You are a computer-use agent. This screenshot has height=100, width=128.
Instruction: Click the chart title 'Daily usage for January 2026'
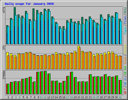click(29, 4)
